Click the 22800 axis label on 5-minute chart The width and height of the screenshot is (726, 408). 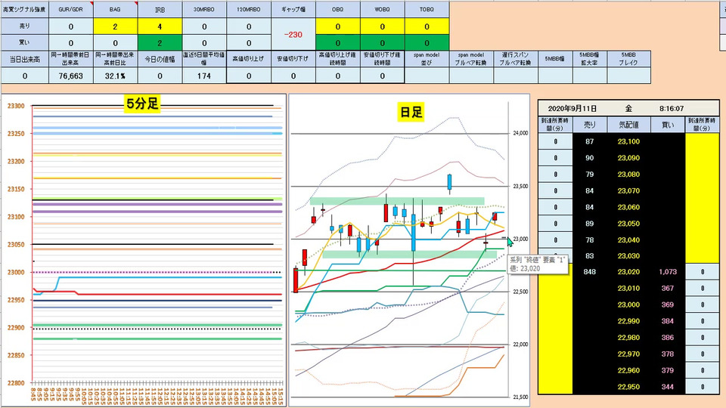tap(16, 383)
